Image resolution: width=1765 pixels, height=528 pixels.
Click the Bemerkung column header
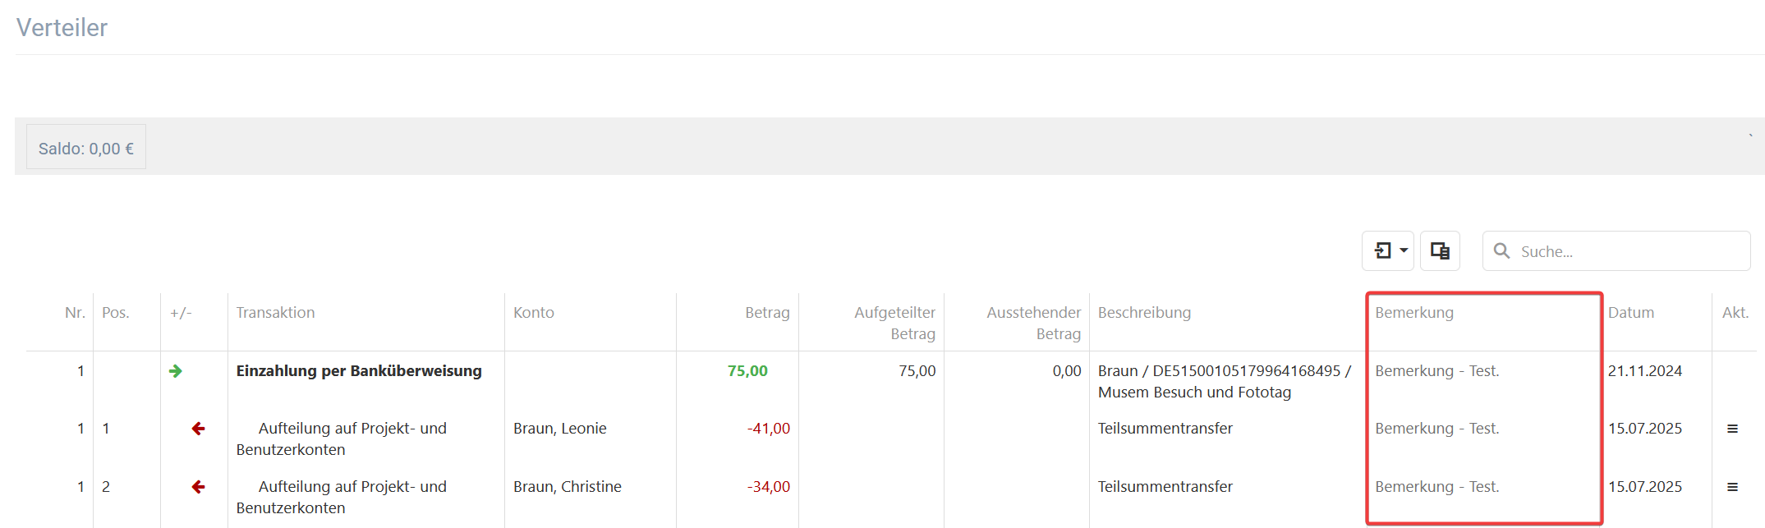coord(1414,313)
